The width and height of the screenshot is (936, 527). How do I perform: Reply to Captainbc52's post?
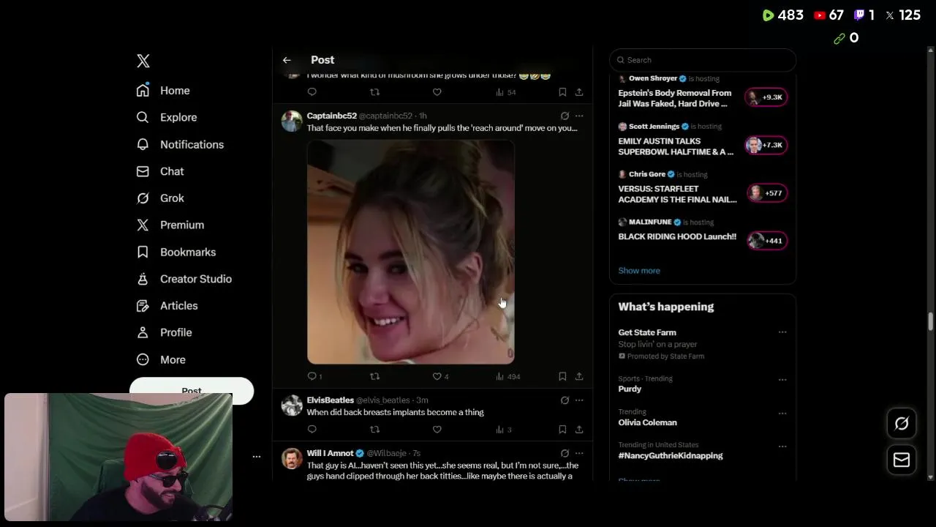(x=314, y=376)
